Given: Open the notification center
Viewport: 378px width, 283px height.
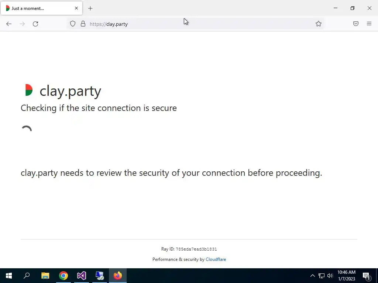Looking at the screenshot, I should tap(366, 276).
